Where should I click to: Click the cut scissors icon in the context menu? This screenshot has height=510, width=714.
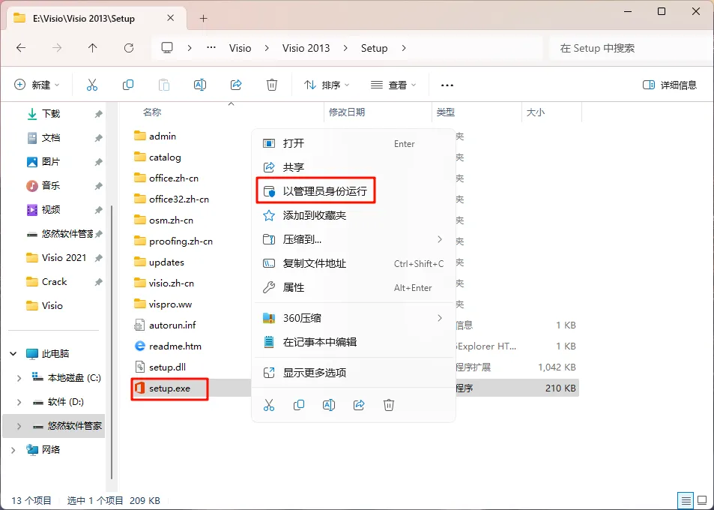tap(269, 405)
